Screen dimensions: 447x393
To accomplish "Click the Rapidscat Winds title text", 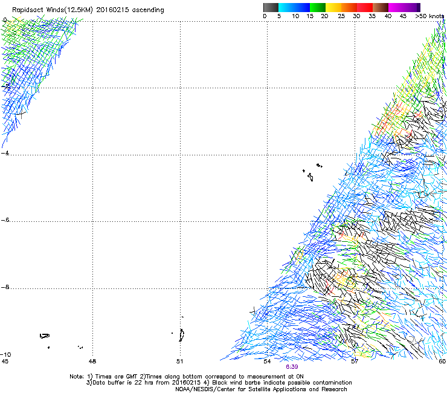I will click(x=88, y=10).
